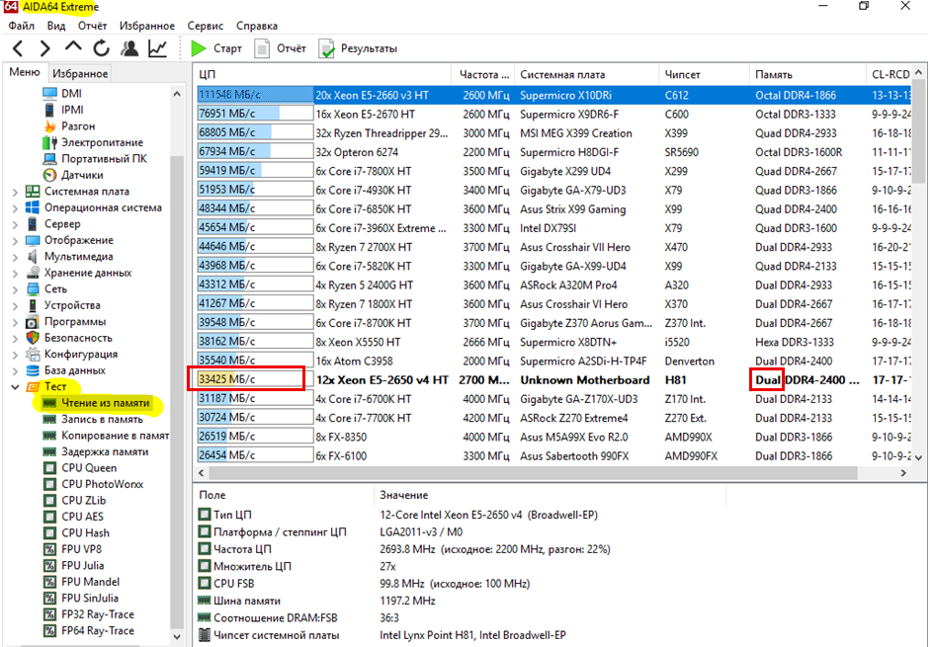Switch to the Меню sidebar tab
Image resolution: width=934 pixels, height=647 pixels.
pos(25,72)
